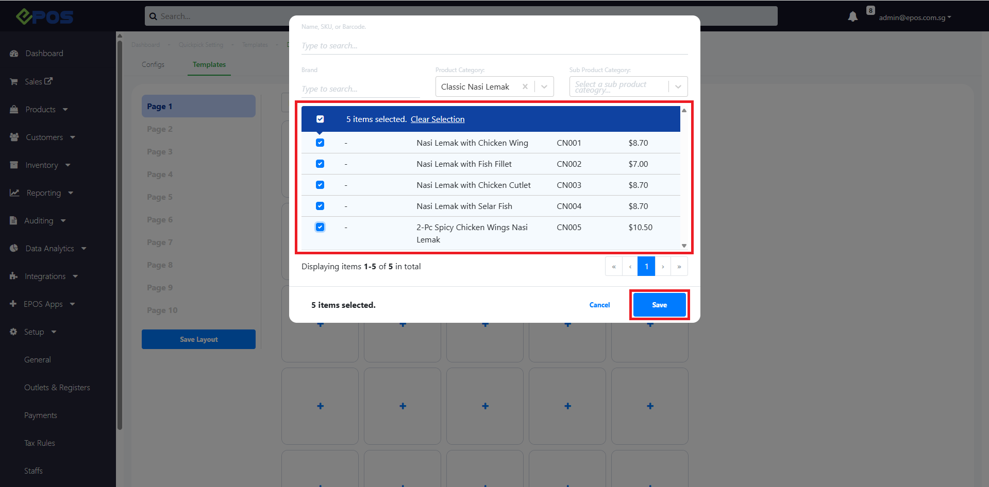Select Page 2 in the page list
The height and width of the screenshot is (487, 989).
click(x=160, y=129)
